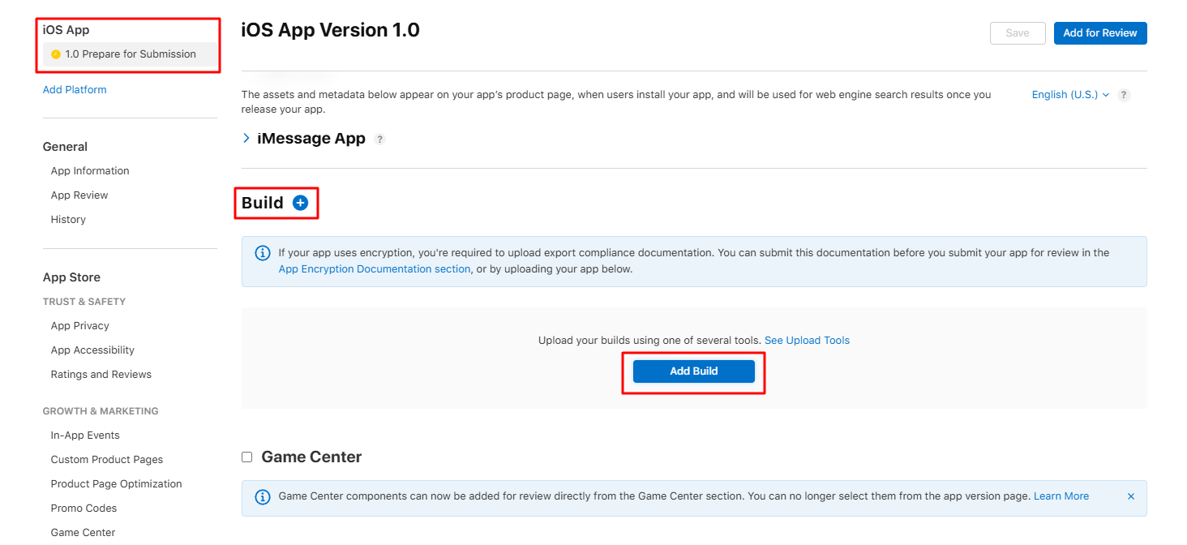Click the blue plus icon beside Build
Image resolution: width=1187 pixels, height=545 pixels.
tap(300, 203)
